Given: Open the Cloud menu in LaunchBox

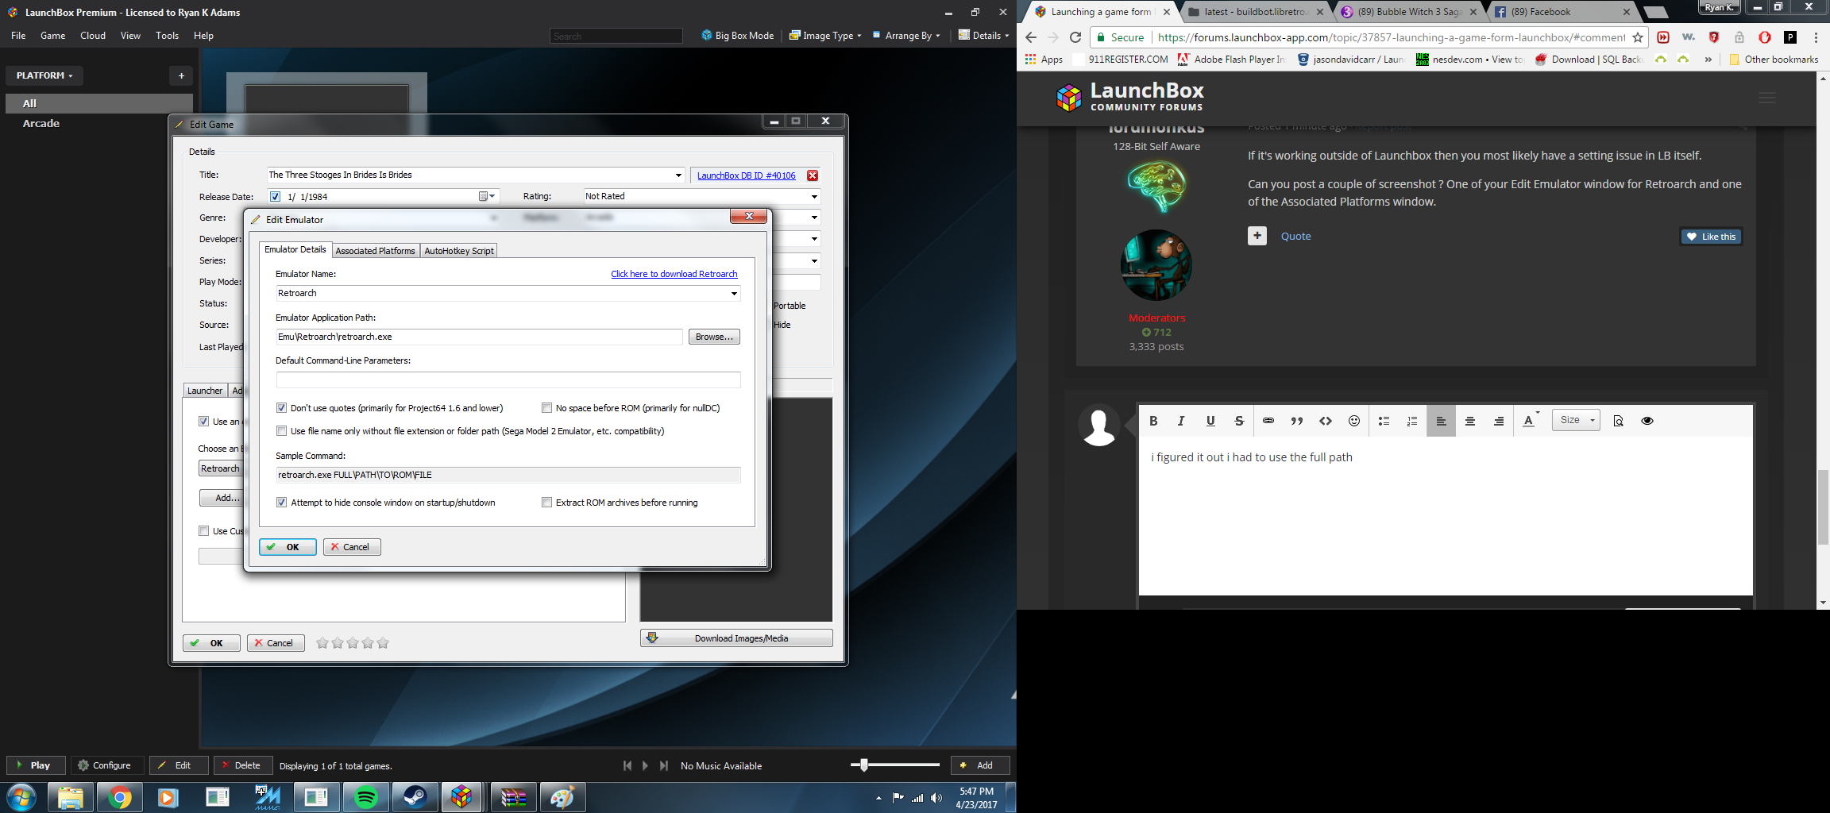Looking at the screenshot, I should click(93, 36).
